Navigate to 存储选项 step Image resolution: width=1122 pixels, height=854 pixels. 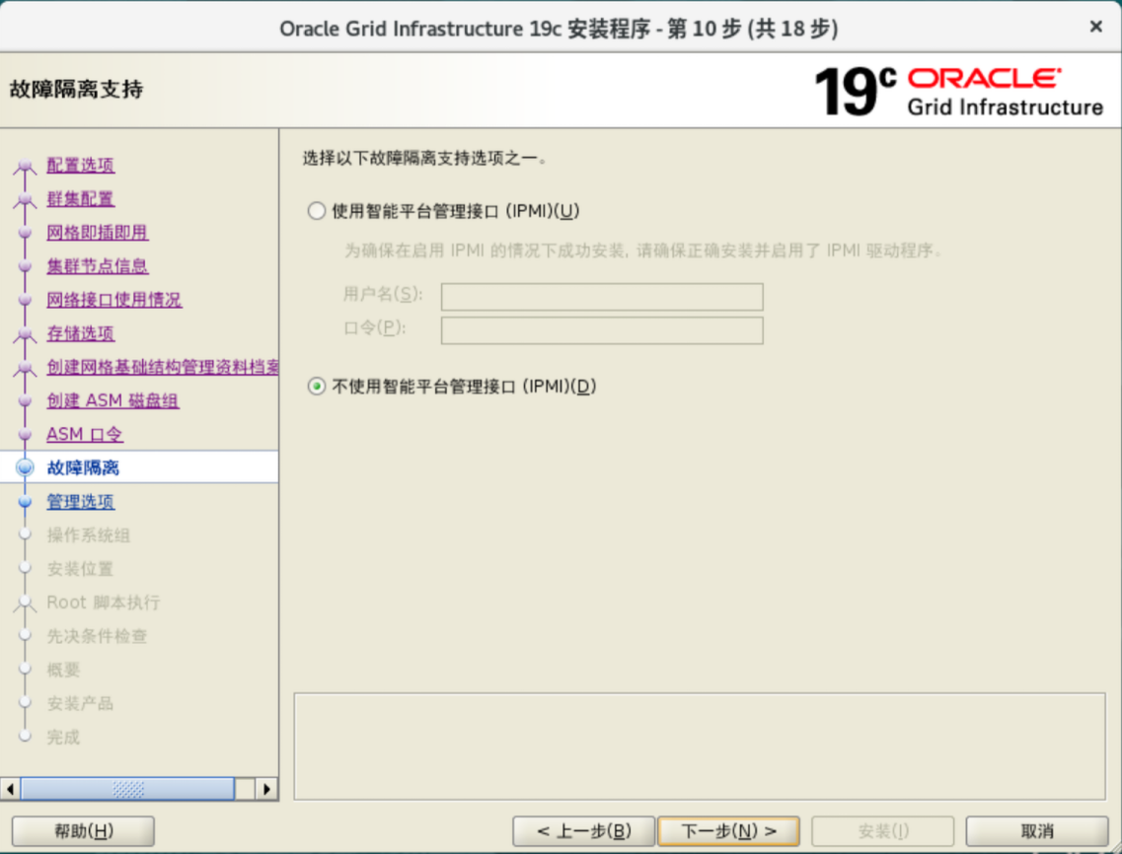click(x=80, y=333)
